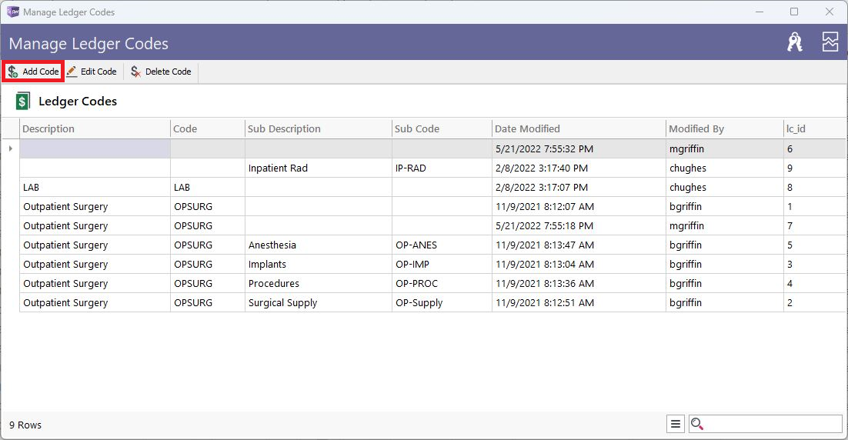Click the app icon in title bar
The height and width of the screenshot is (440, 848).
pos(12,12)
